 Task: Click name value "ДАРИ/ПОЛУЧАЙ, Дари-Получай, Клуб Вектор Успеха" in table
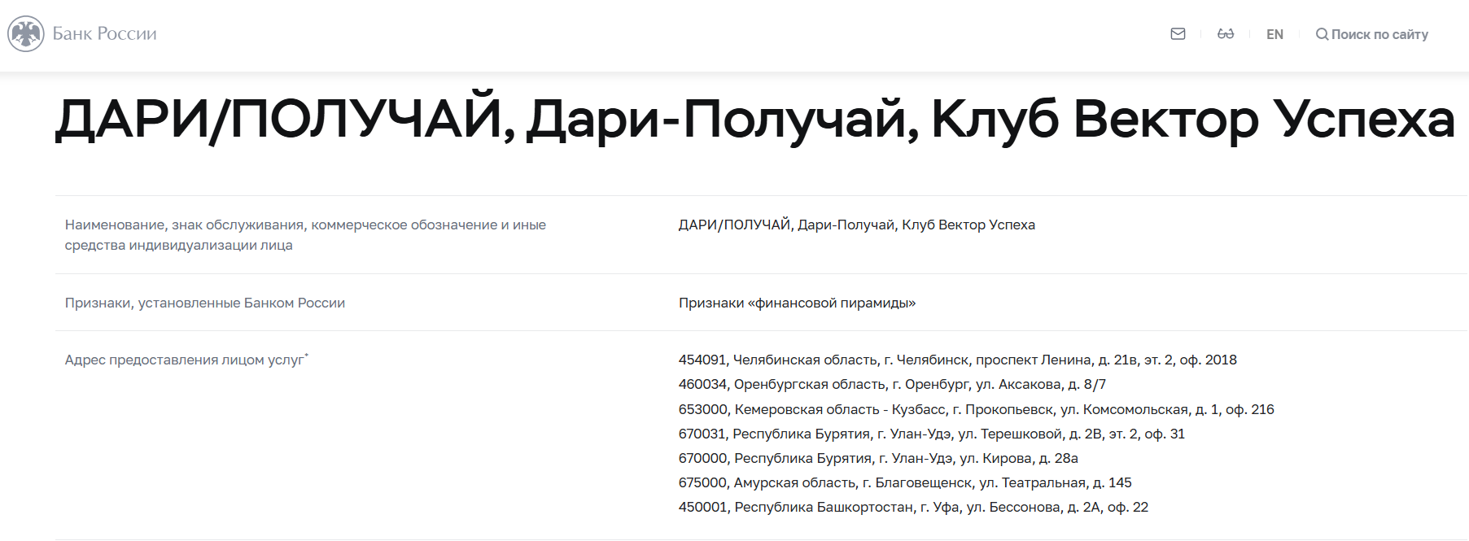[857, 225]
